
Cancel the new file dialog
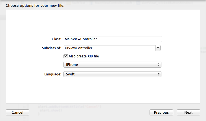point(17,112)
